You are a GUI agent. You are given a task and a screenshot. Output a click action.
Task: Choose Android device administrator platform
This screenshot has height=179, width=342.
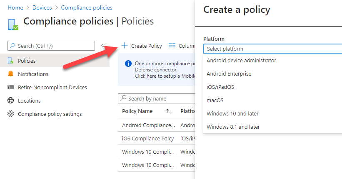click(x=241, y=60)
